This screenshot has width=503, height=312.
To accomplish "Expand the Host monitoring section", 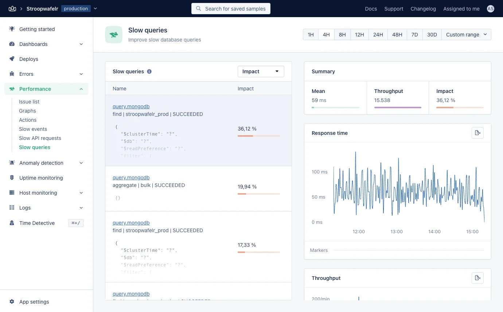I will pos(81,193).
